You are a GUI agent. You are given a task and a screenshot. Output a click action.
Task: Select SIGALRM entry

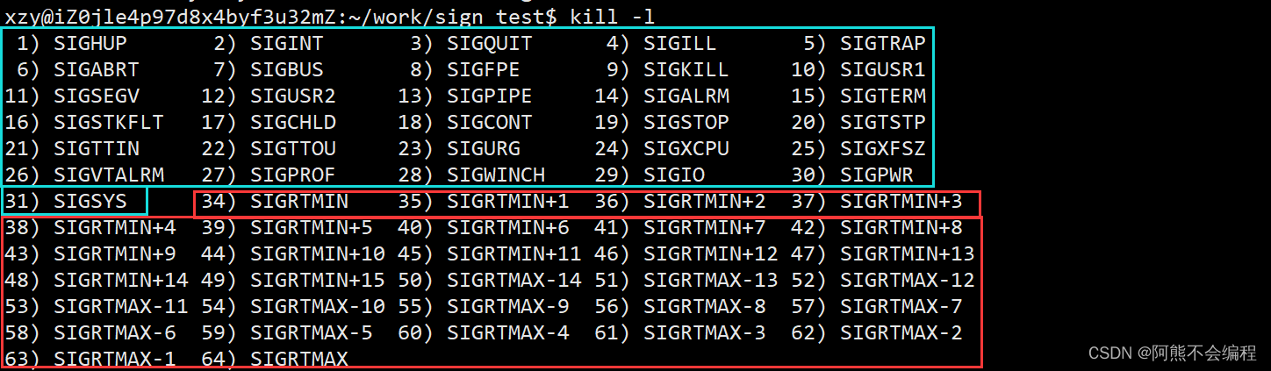pyautogui.click(x=686, y=96)
